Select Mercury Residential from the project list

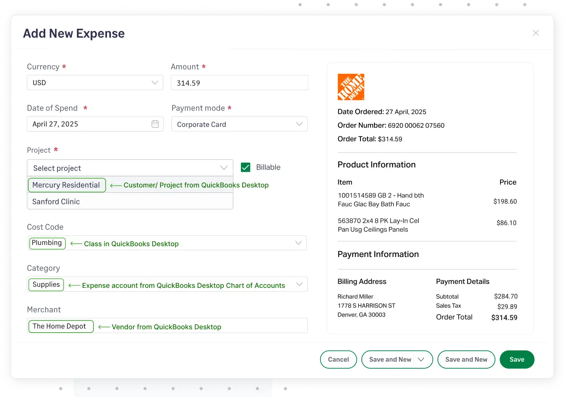pyautogui.click(x=67, y=185)
